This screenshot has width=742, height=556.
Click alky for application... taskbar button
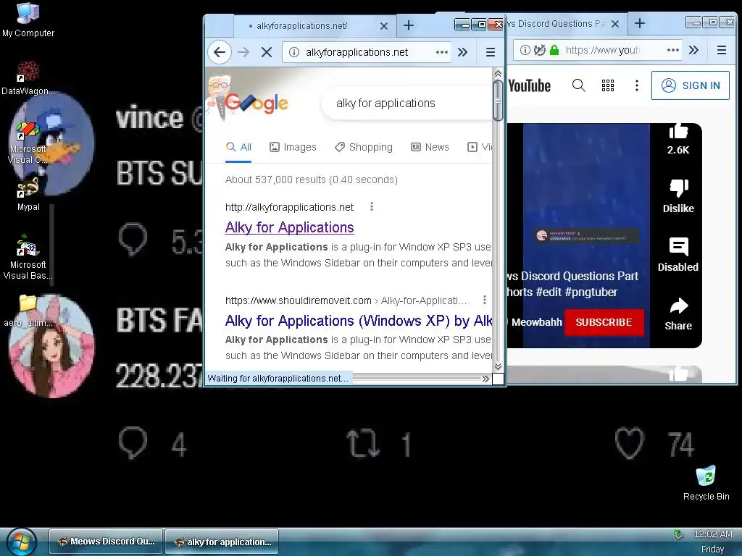click(222, 542)
